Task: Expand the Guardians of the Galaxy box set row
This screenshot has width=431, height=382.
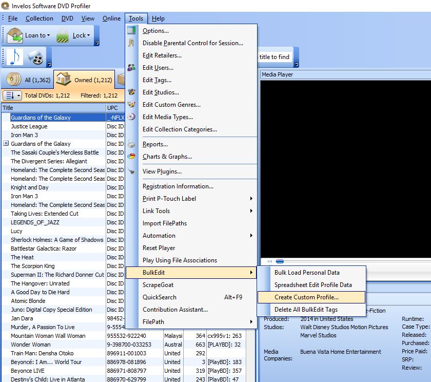Action: 6,143
